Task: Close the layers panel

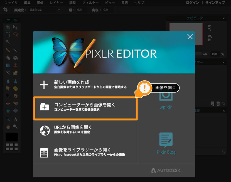Action: click(x=224, y=62)
